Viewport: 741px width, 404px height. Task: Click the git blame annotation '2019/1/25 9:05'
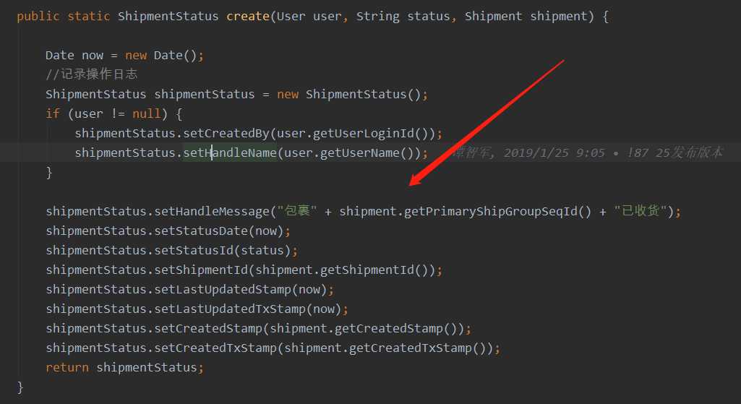click(554, 152)
